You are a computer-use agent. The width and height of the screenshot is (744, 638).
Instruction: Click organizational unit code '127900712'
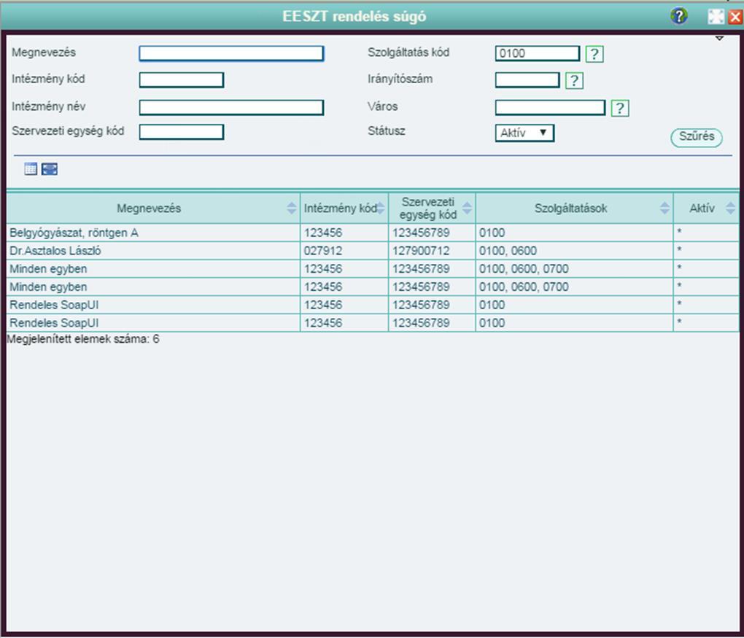[x=420, y=251]
